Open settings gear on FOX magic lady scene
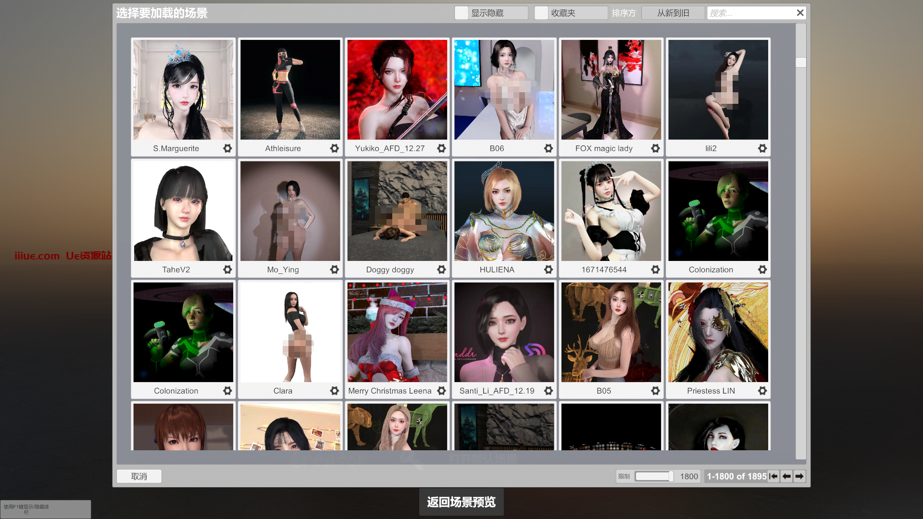The width and height of the screenshot is (923, 519). point(655,148)
